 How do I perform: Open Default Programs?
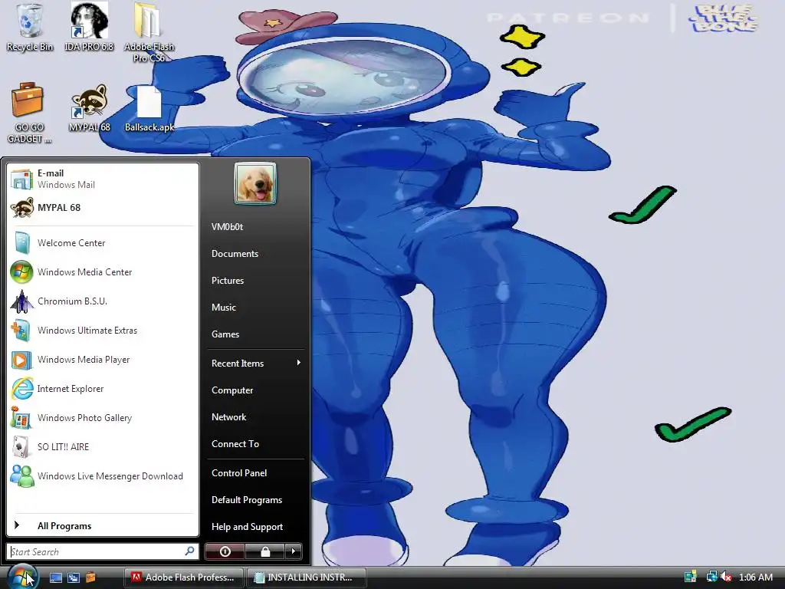255,500
